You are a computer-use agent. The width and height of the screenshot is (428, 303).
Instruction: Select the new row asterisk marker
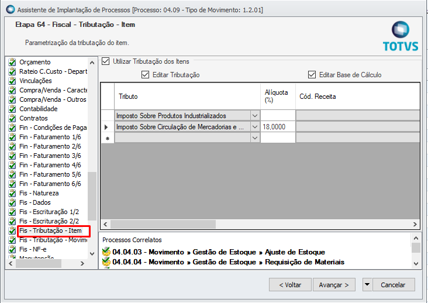pos(107,138)
